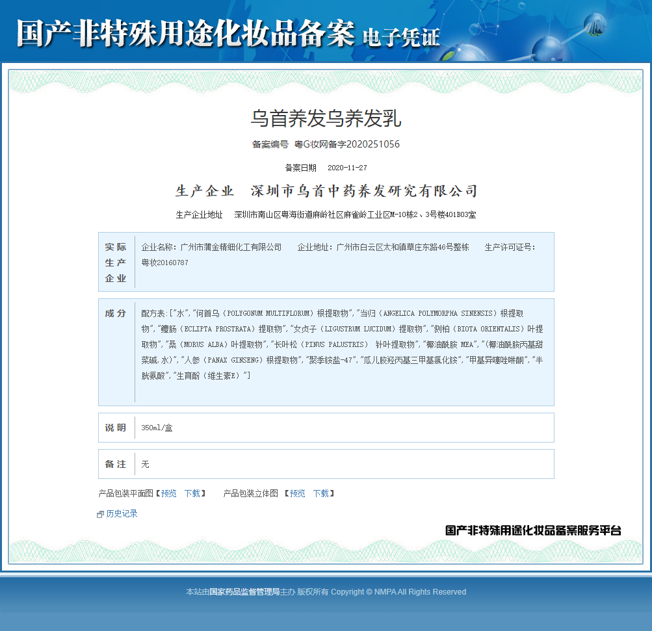The height and width of the screenshot is (631, 652).
Task: Click 国产非特殊用途化妆品备案服务平台 signature text
Action: (x=533, y=530)
